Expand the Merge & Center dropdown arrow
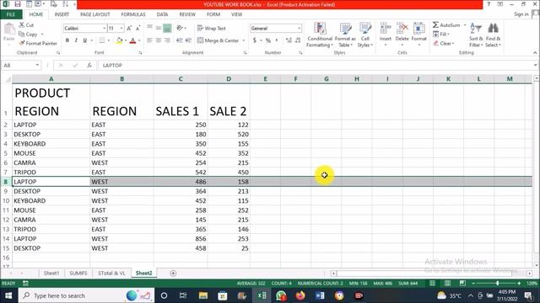 [244, 40]
